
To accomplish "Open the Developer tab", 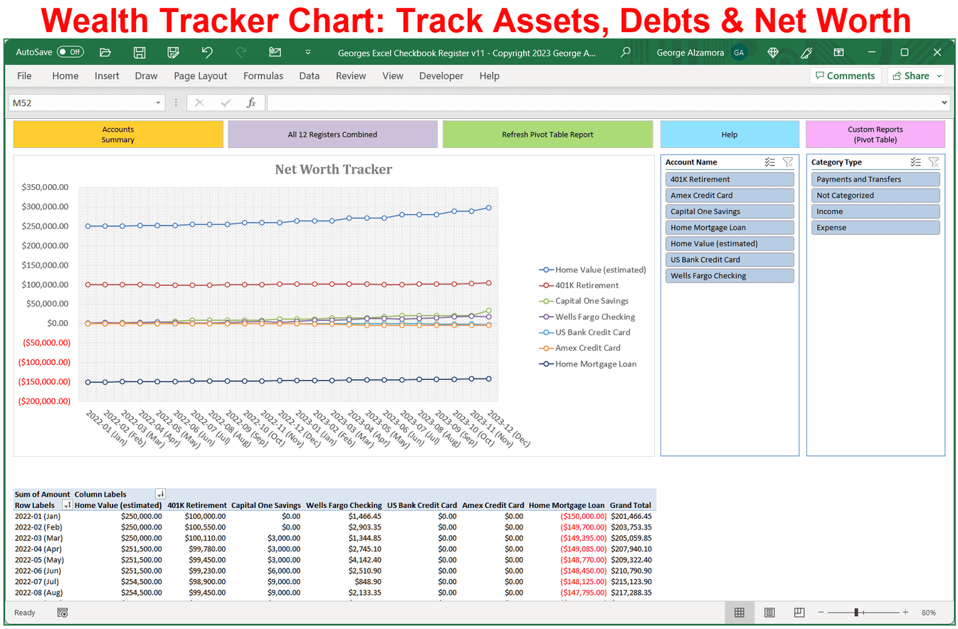I will (x=441, y=75).
